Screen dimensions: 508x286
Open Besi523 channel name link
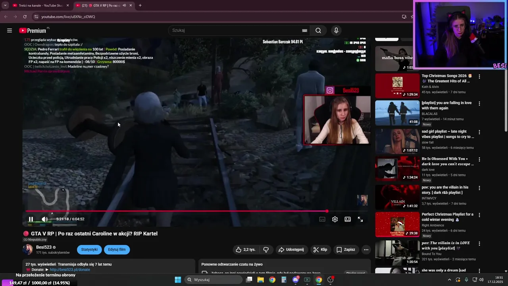coord(44,247)
